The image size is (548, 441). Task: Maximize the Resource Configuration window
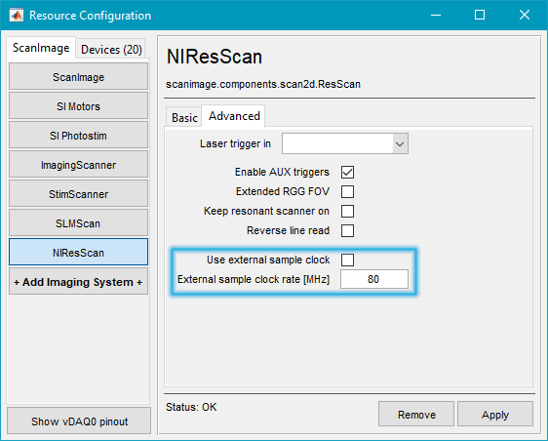coord(480,15)
